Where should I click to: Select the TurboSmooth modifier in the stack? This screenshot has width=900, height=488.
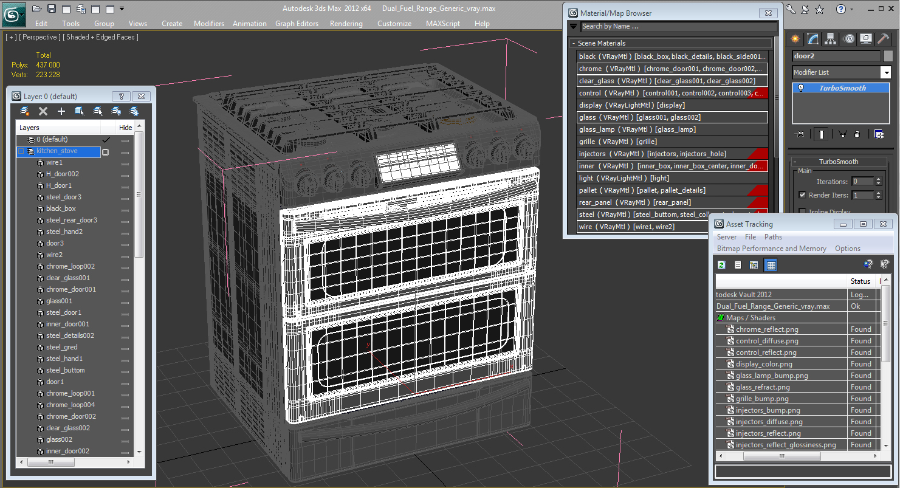tap(842, 88)
